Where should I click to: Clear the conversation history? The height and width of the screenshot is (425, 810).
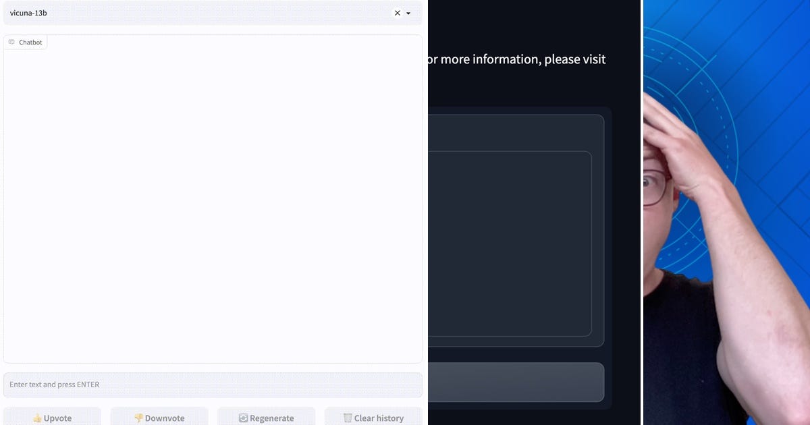pyautogui.click(x=373, y=418)
